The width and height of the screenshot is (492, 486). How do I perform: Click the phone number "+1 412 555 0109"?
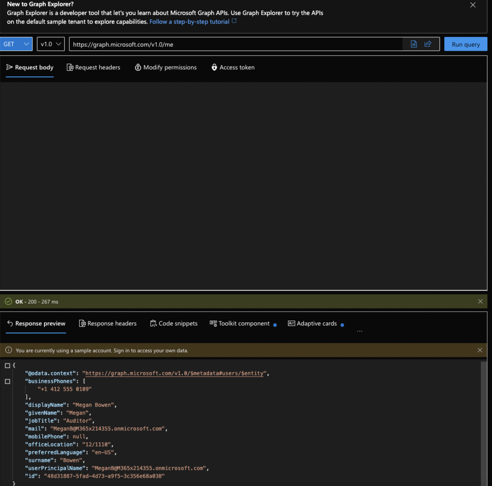[x=65, y=389]
